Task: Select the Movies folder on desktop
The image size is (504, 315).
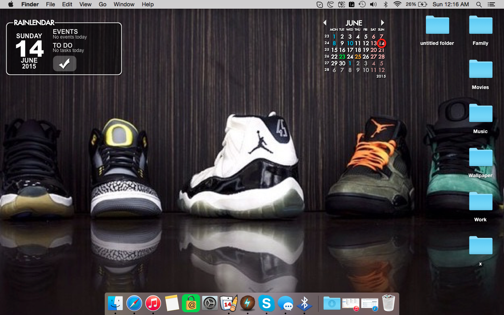Action: (480, 75)
